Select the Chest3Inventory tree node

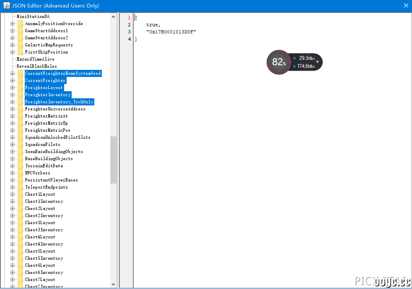(44, 230)
